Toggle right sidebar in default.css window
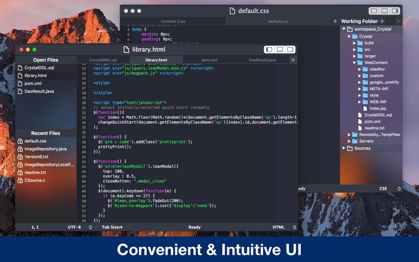Screen dimensions: 419x262 pos(395,10)
